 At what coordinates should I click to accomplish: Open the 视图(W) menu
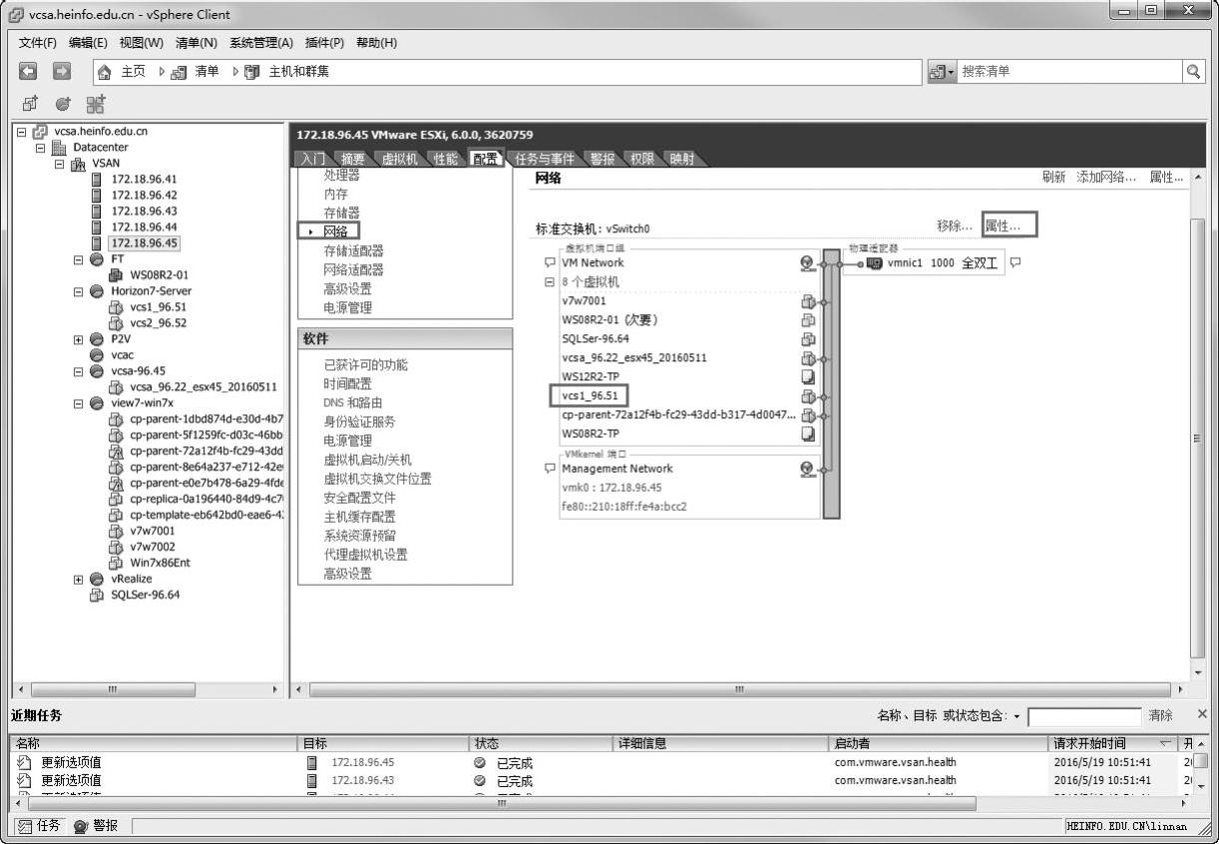tap(142, 43)
